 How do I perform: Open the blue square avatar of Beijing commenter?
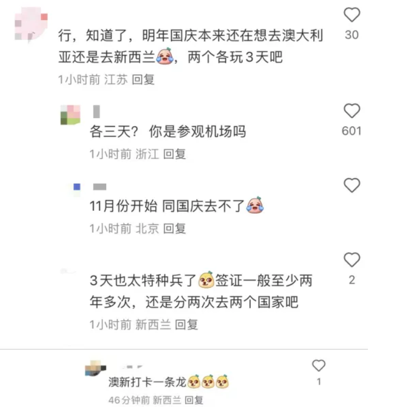[x=77, y=186]
